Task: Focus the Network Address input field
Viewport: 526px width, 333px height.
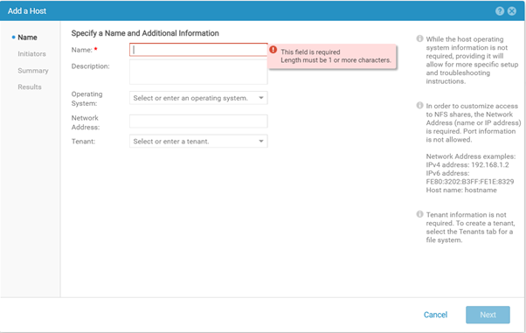Action: [x=198, y=121]
